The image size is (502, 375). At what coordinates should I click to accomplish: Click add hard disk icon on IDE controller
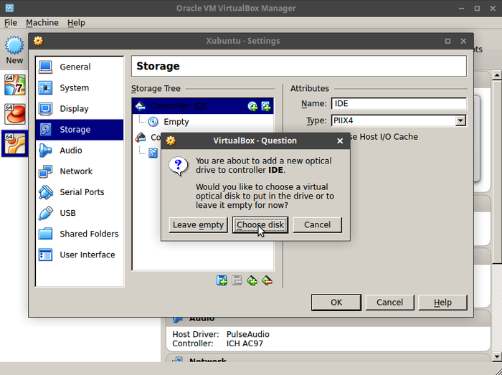point(266,106)
